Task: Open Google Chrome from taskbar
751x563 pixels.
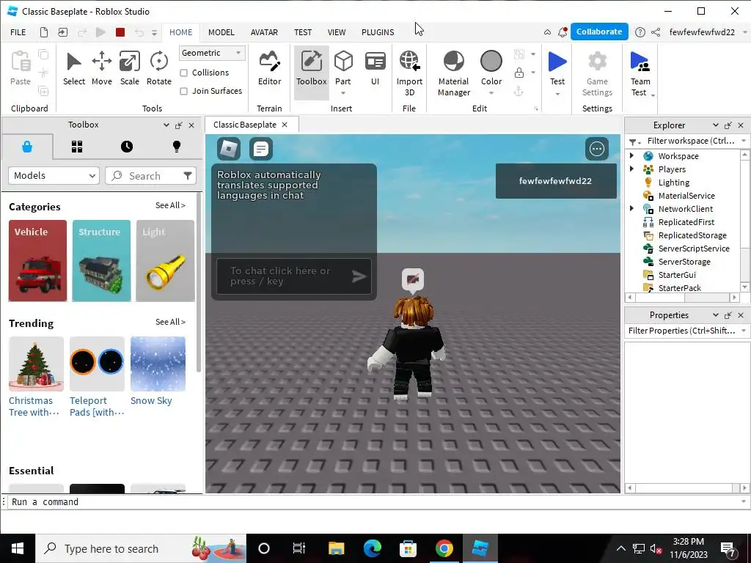Action: pos(444,548)
